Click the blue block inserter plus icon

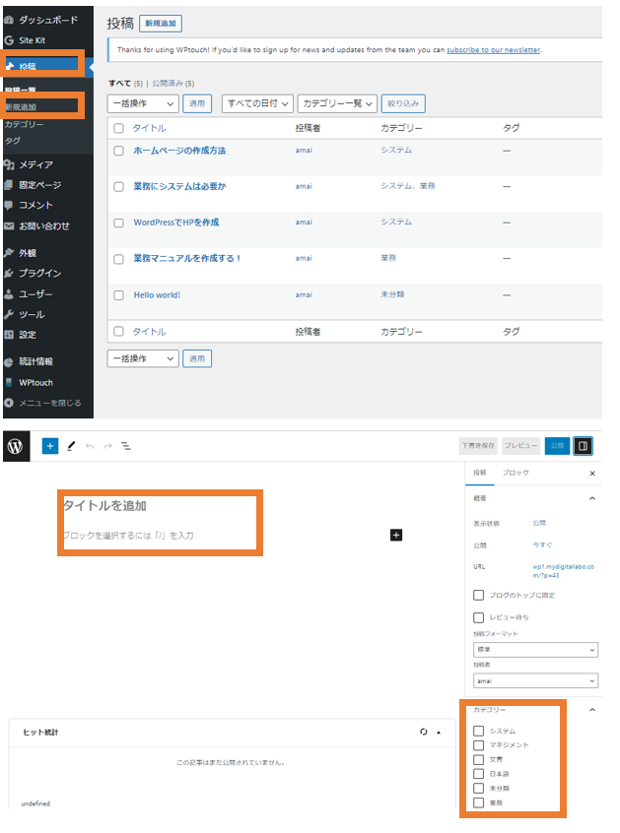pyautogui.click(x=50, y=446)
